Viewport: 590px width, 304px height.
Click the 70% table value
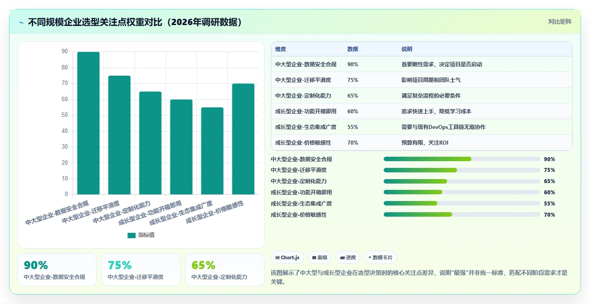click(353, 143)
